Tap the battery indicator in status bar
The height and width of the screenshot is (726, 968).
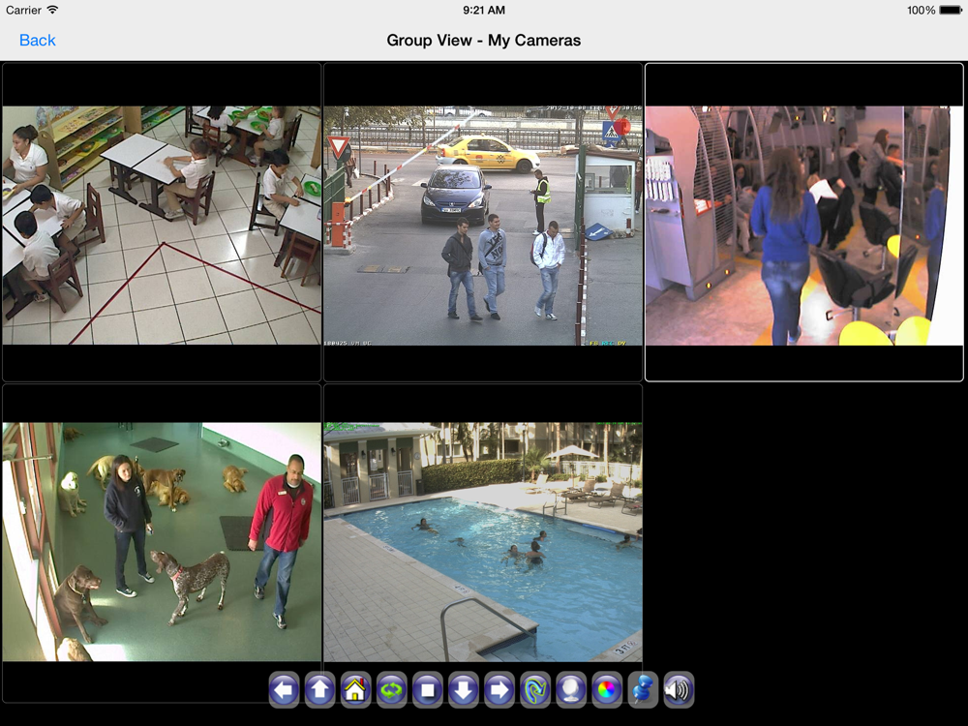(951, 10)
